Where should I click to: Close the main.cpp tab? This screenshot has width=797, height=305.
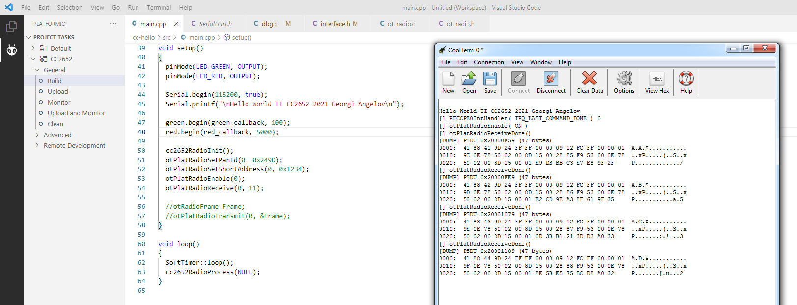coord(176,24)
